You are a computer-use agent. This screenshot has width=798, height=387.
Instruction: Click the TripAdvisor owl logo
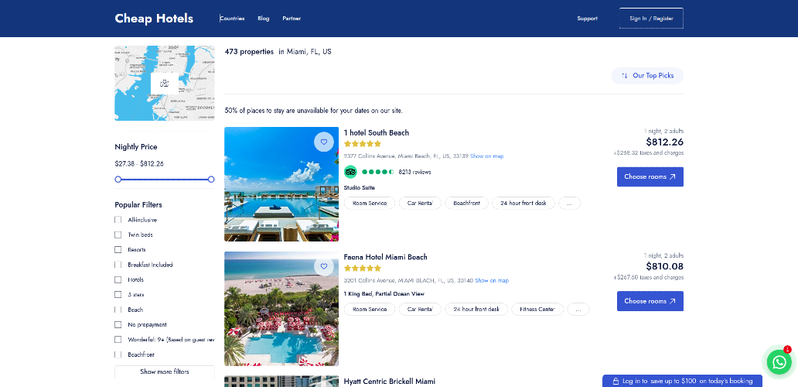pos(350,172)
